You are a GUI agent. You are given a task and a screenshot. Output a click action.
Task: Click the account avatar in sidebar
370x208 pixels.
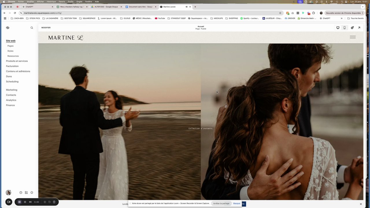8,192
